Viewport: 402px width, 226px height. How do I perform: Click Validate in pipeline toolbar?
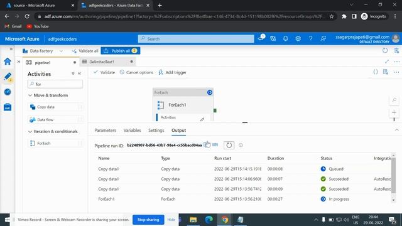point(104,73)
